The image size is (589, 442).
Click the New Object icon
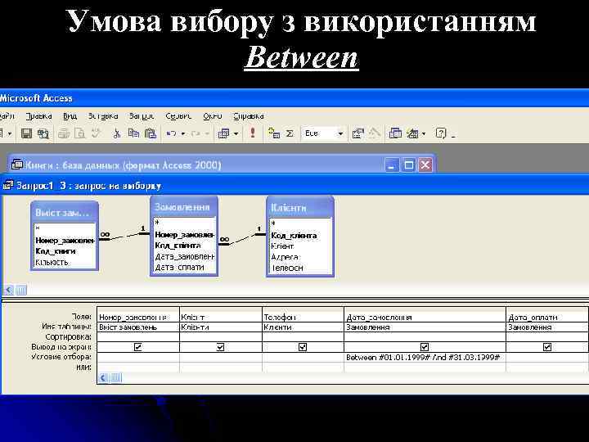[412, 133]
